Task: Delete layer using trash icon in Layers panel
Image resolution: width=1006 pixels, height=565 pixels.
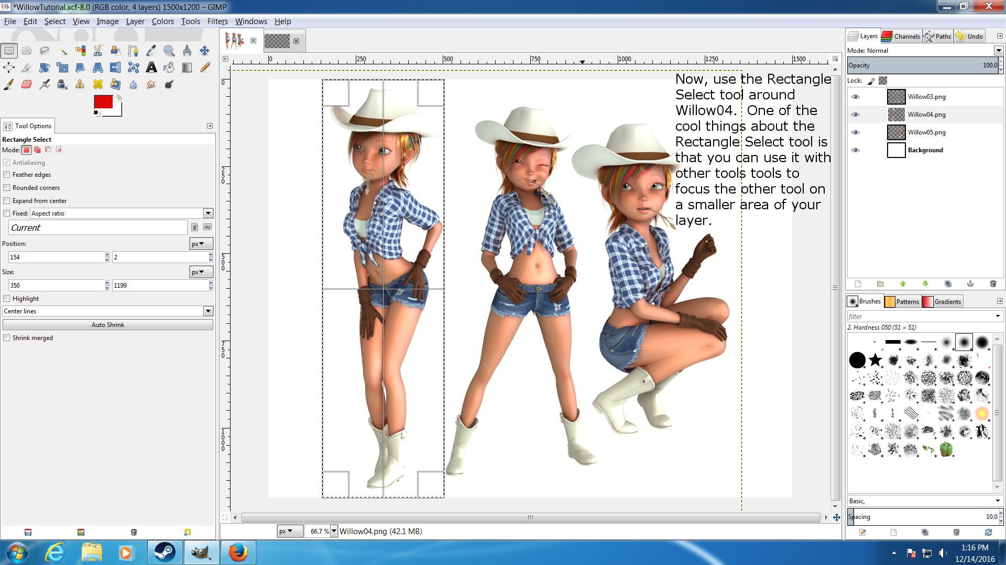Action: tap(992, 284)
